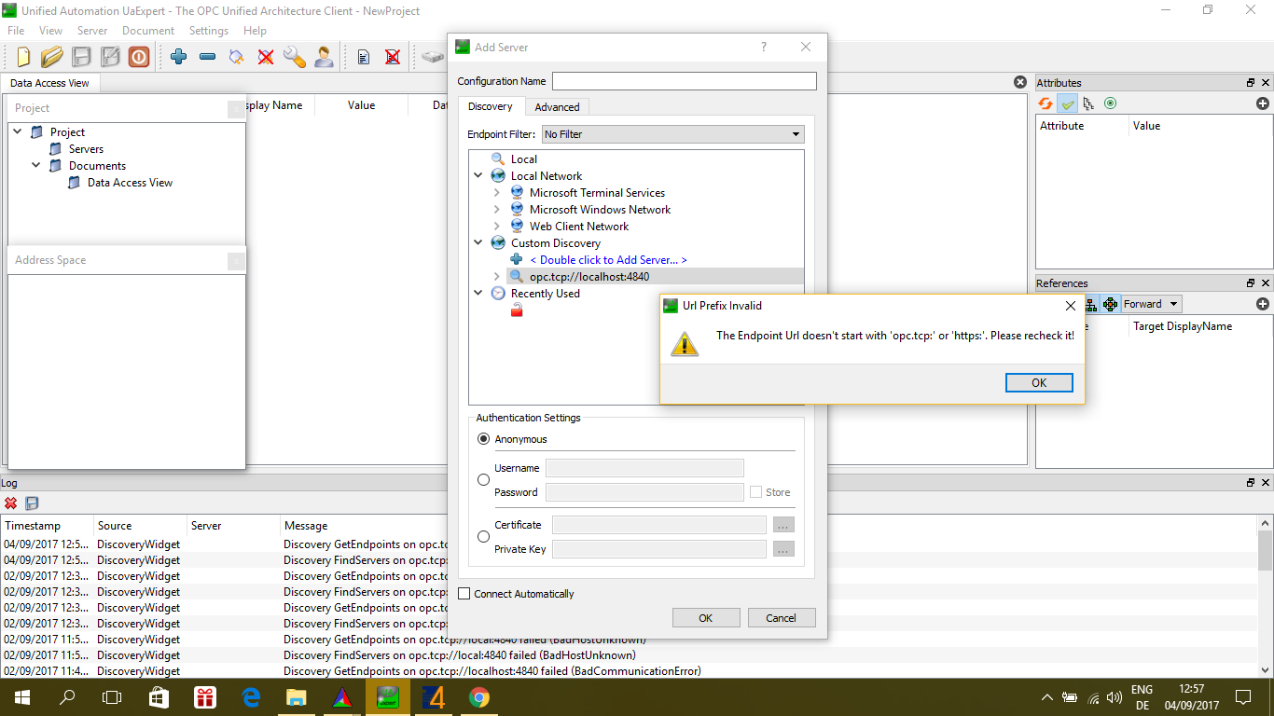Collapse the Recently Used node
1274x716 pixels.
point(478,294)
